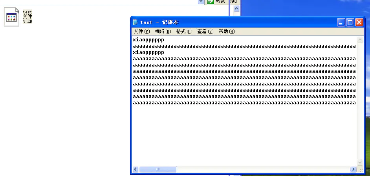Maximize the Notepad window
The width and height of the screenshot is (370, 176).
tap(350, 22)
